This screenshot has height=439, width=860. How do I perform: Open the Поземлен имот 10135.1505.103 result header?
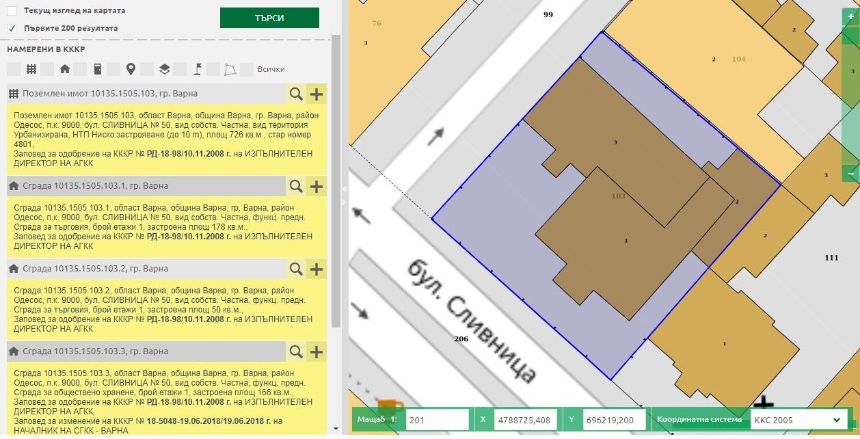(x=146, y=94)
